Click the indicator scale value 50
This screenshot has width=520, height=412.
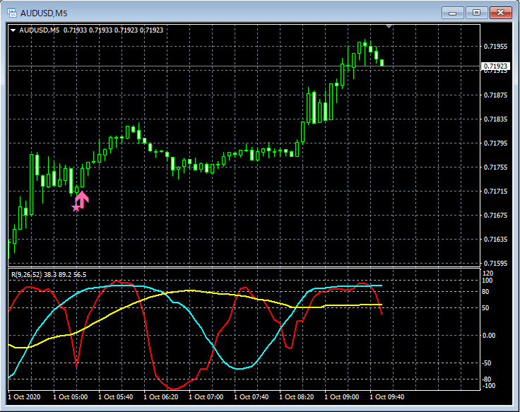pyautogui.click(x=485, y=308)
